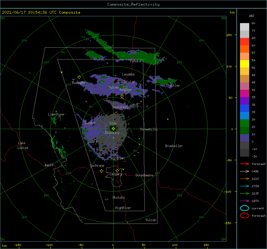
Task: Click the red forecast arrow legend icon
Action: point(244,164)
